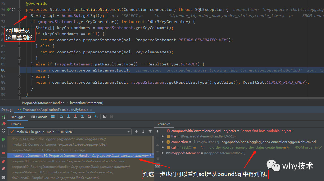Collapse code fold at line 76
This screenshot has height=181, width=324.
pyautogui.click(x=19, y=9)
